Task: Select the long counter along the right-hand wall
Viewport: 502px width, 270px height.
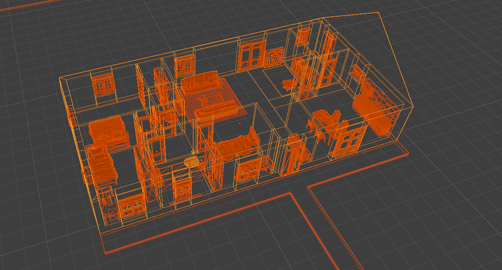Action: point(371,115)
